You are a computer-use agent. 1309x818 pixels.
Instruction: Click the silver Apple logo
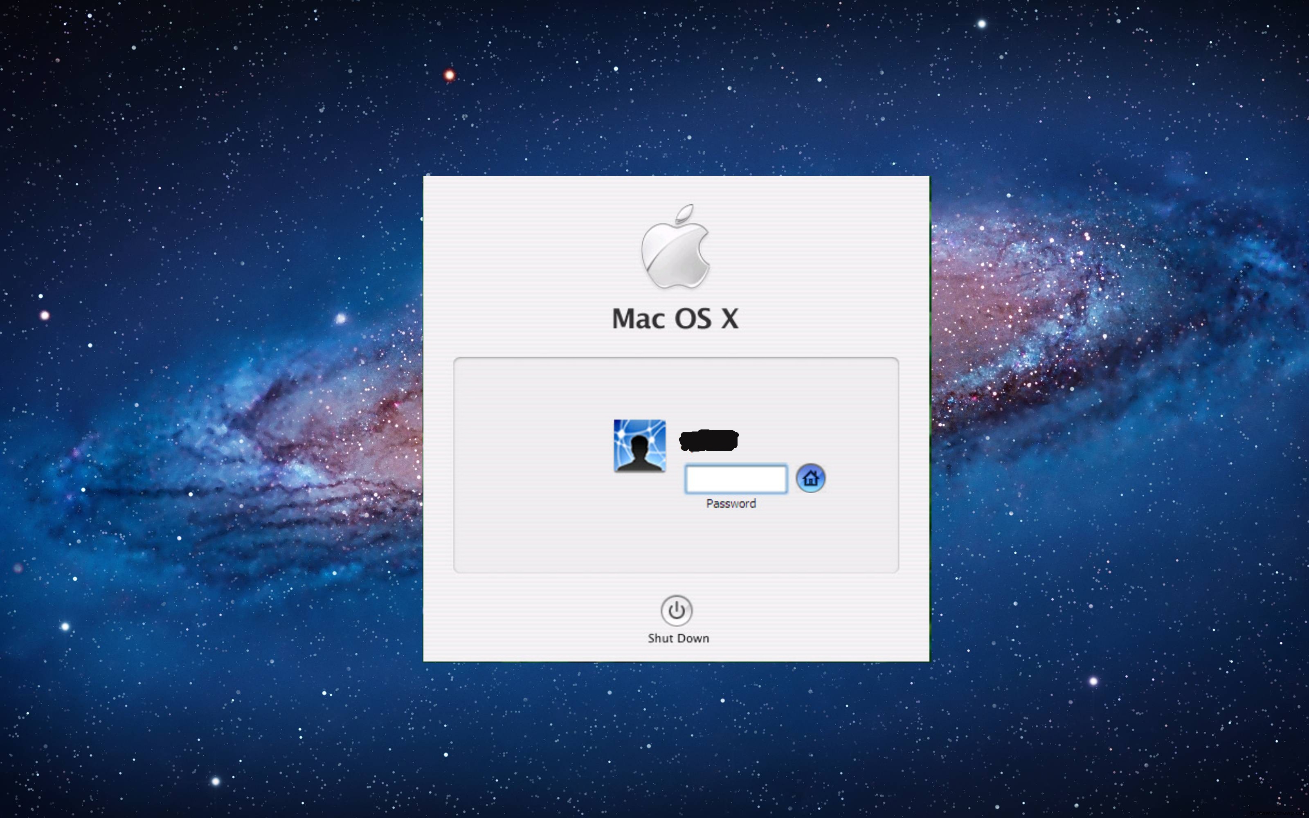tap(676, 246)
